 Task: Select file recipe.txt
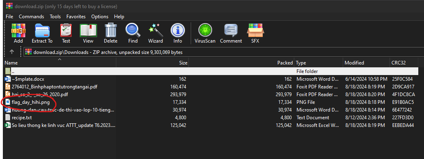pyautogui.click(x=22, y=118)
